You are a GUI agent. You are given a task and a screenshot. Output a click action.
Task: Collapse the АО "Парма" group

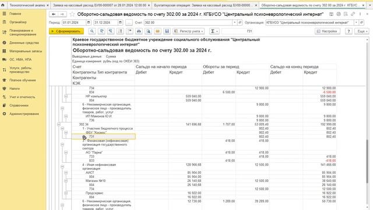(66, 152)
